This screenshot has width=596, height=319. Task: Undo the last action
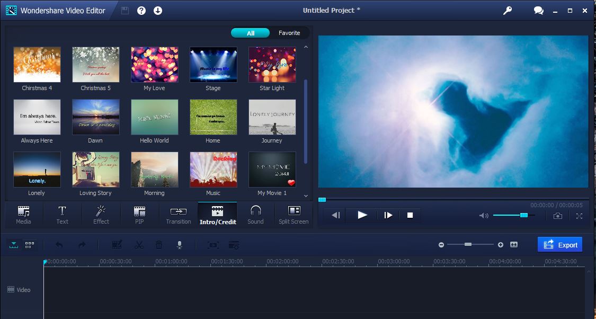coord(58,244)
